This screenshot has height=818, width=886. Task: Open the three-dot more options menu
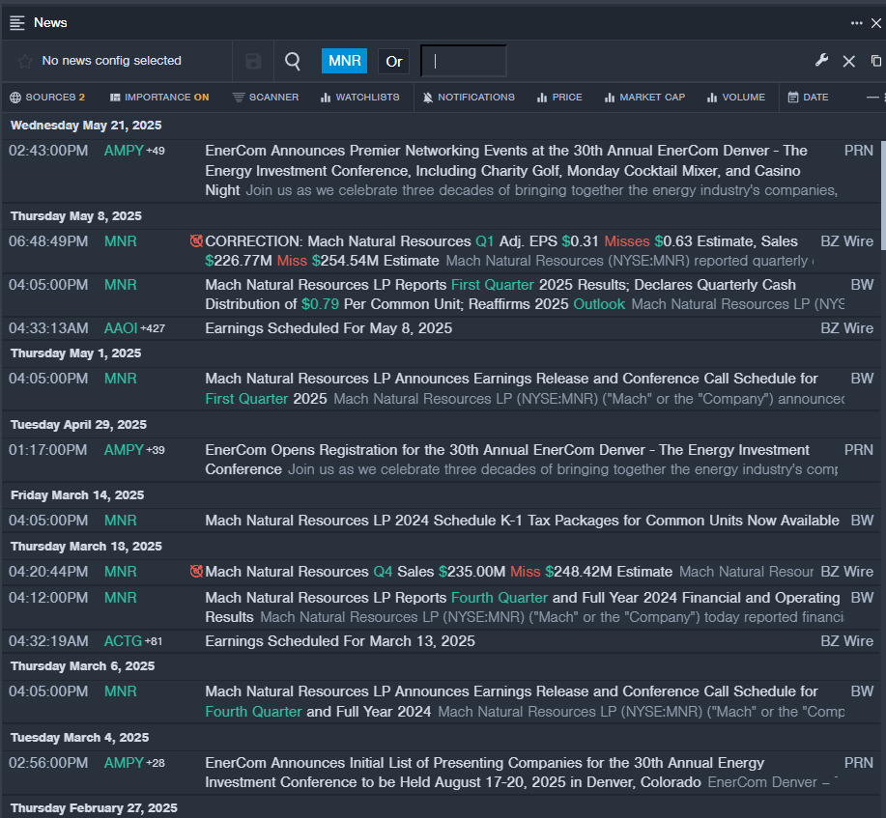pos(857,23)
